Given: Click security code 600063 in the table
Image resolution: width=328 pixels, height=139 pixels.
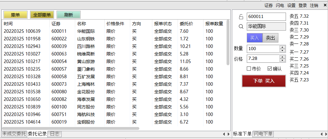Looking at the screenshot, I should tap(59, 54).
